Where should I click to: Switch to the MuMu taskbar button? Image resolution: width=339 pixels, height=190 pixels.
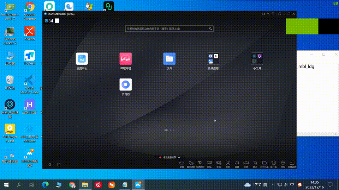coord(138,185)
